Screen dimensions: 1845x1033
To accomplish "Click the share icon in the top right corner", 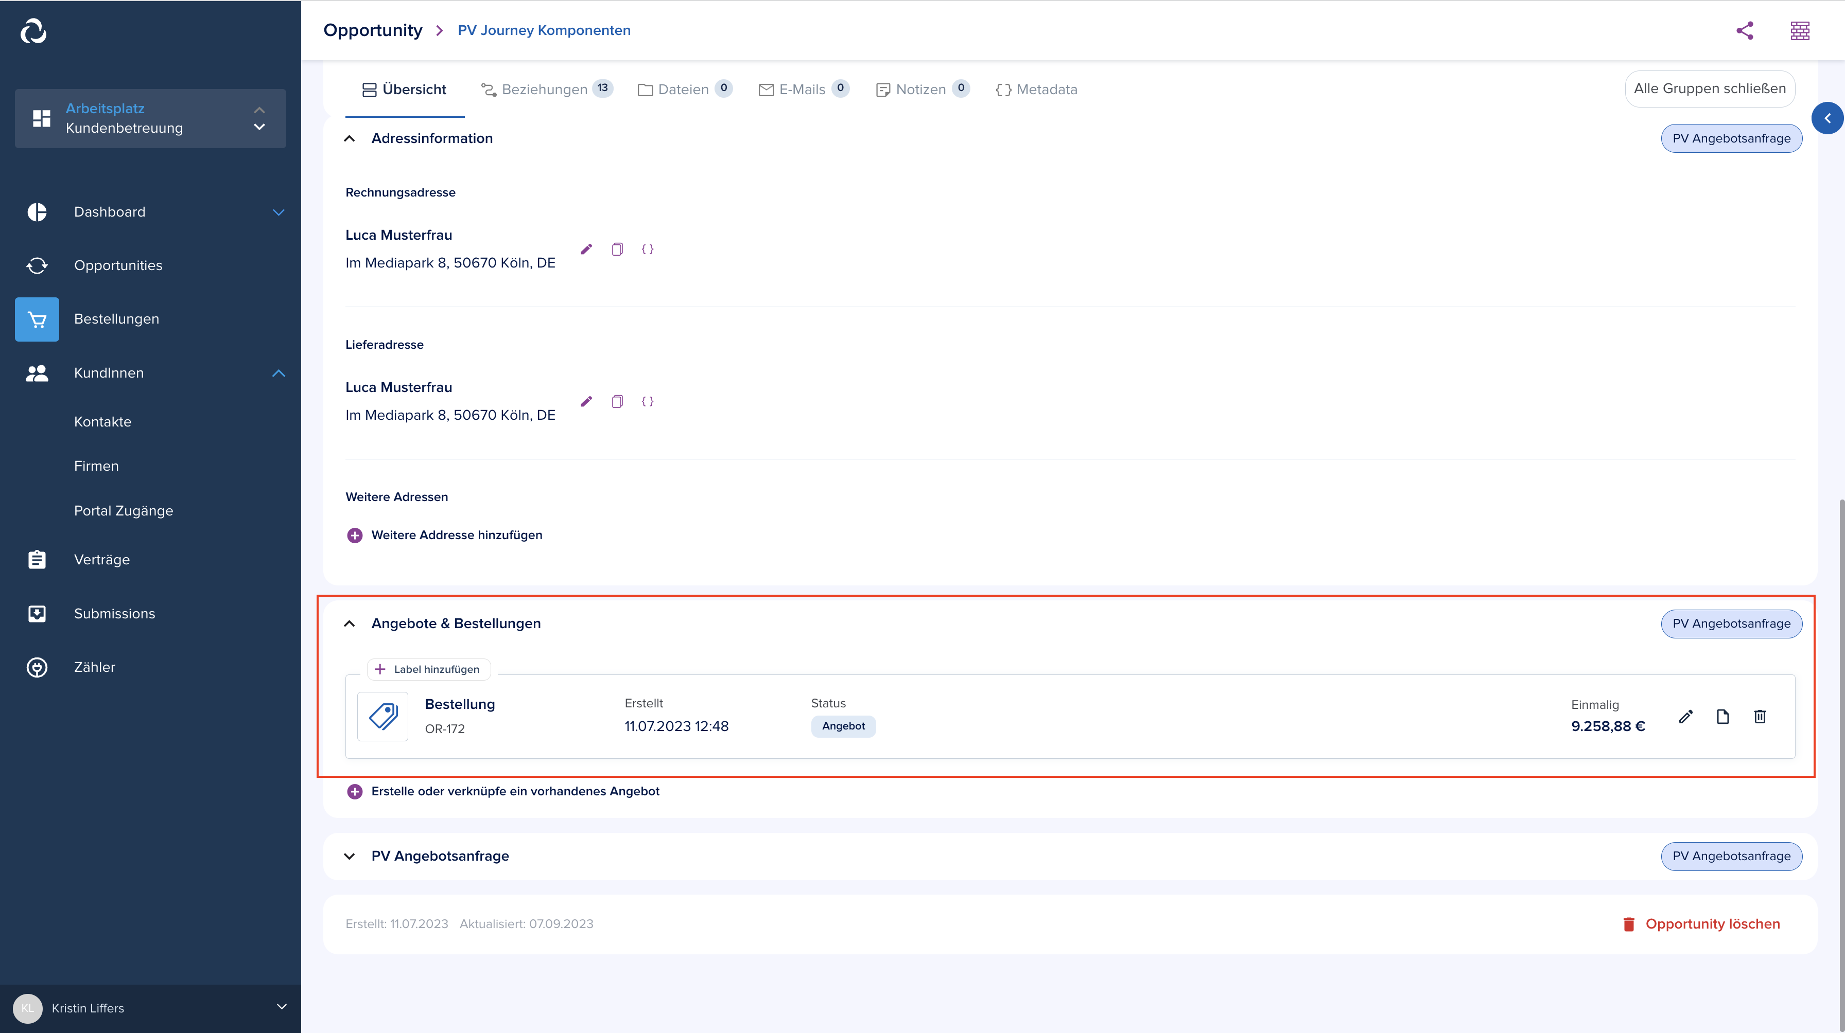I will 1745,29.
